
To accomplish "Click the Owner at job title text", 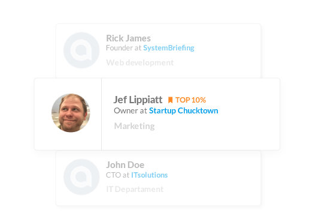I will click(x=131, y=110).
